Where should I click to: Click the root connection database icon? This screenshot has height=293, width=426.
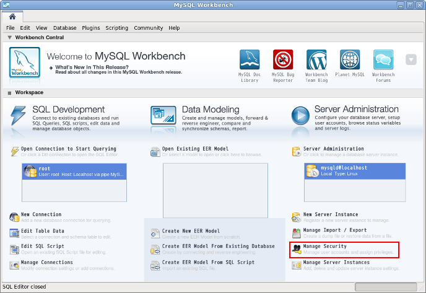(x=30, y=171)
